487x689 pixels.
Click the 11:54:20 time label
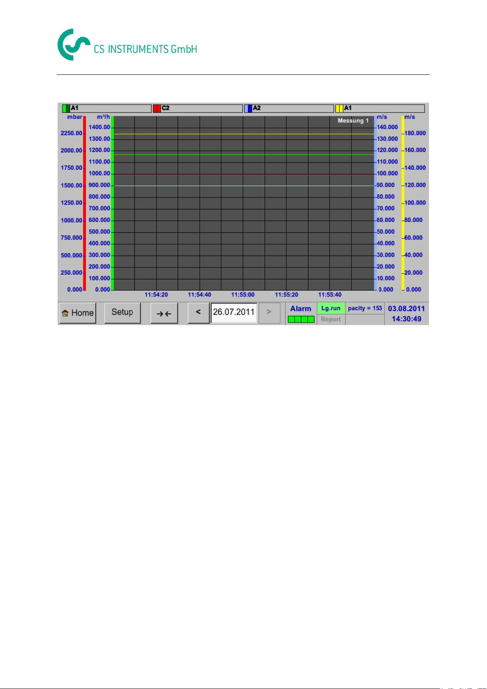coord(156,294)
